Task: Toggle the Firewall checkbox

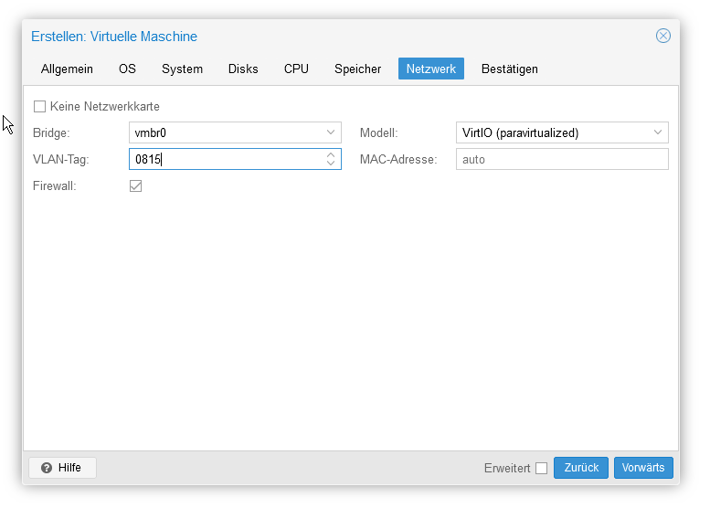Action: click(135, 186)
